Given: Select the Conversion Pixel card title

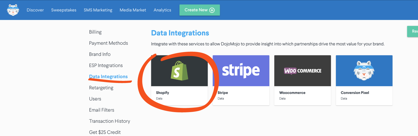Looking at the screenshot, I should point(355,93).
